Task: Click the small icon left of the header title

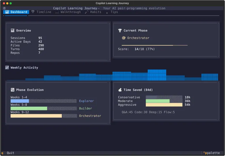Action: [x=4, y=8]
